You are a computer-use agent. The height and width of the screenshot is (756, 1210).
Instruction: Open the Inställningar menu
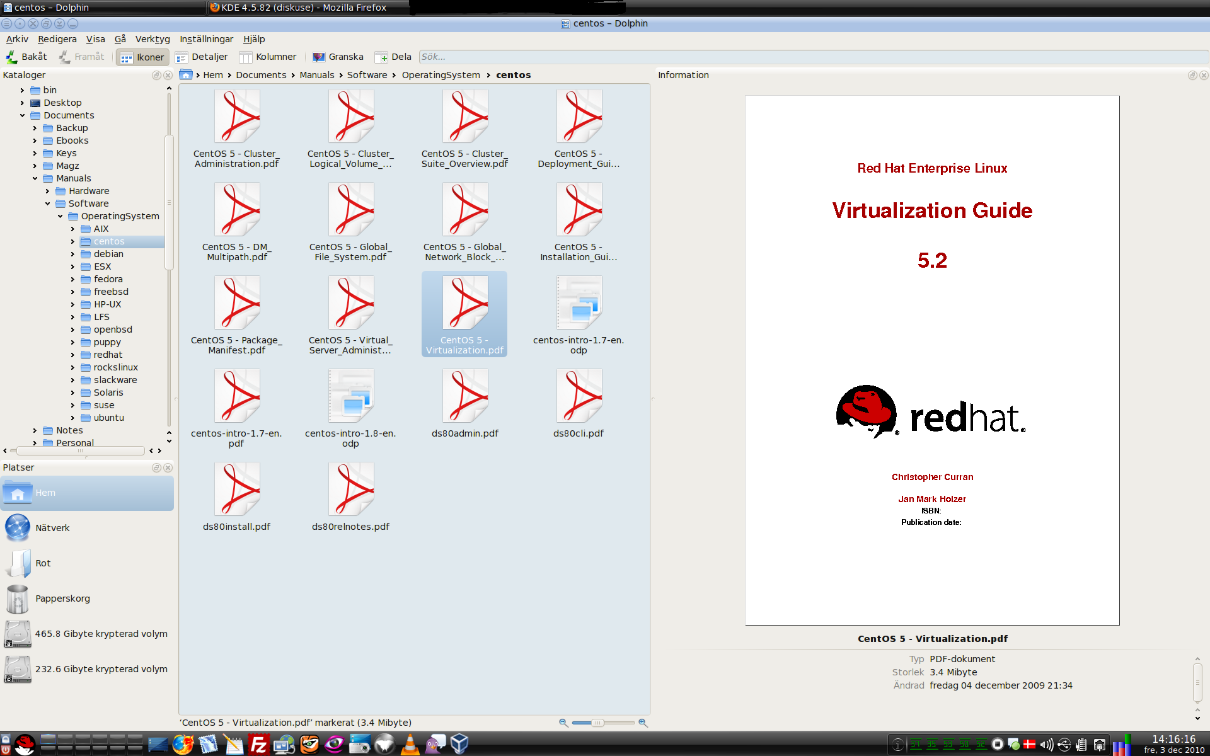(206, 39)
